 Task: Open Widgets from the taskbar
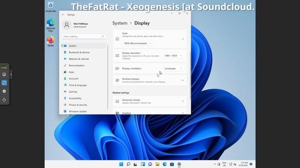click(143, 164)
